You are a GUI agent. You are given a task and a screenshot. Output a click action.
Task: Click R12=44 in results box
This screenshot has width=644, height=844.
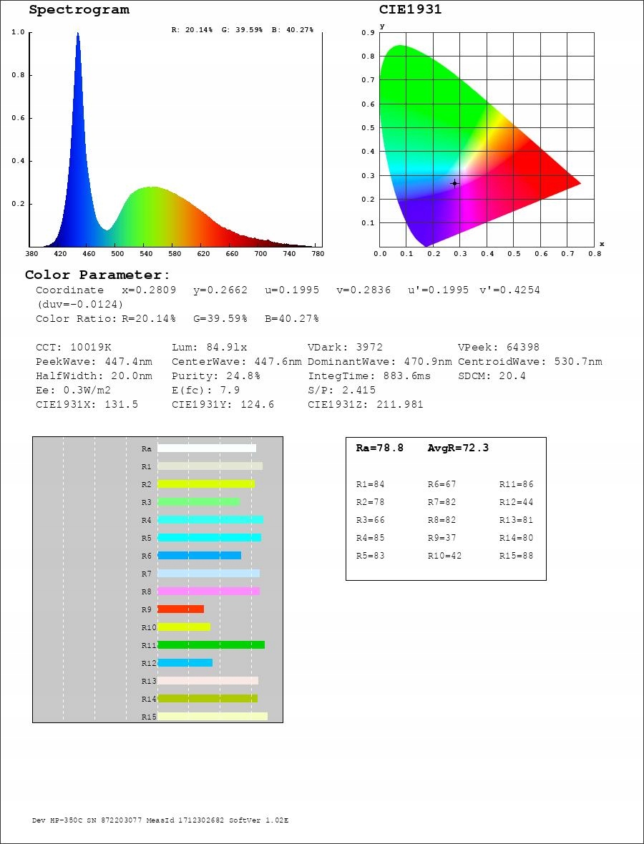coord(517,502)
